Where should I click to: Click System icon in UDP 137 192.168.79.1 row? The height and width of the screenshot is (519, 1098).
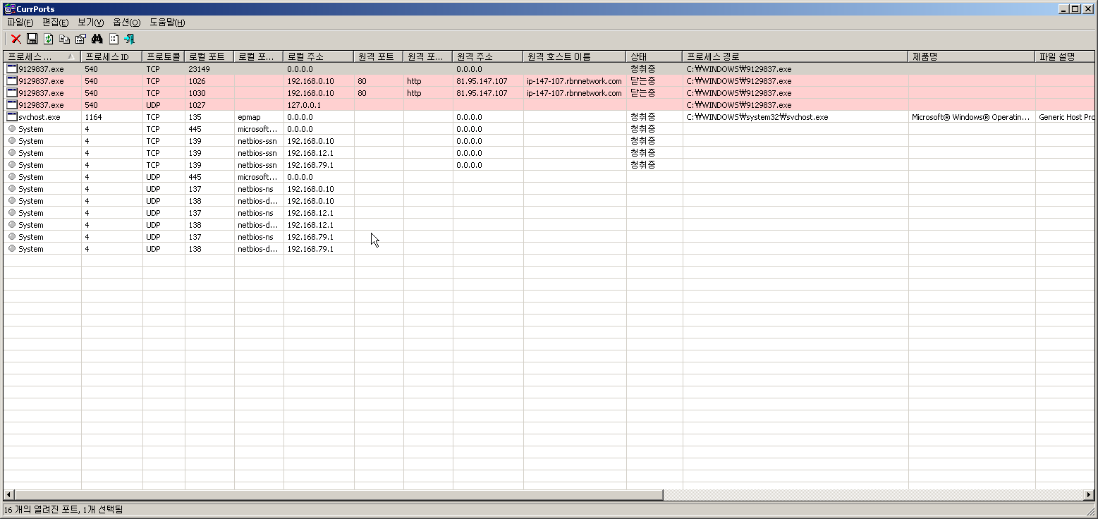point(12,237)
